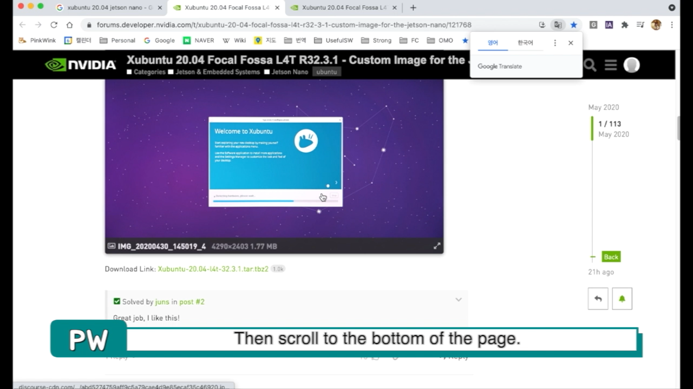Image resolution: width=693 pixels, height=389 pixels.
Task: Open the G extension icon
Action: click(593, 25)
